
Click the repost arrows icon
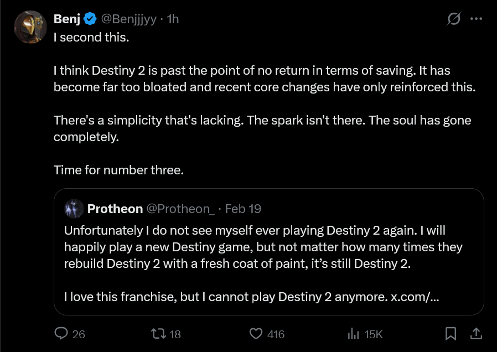click(x=158, y=334)
